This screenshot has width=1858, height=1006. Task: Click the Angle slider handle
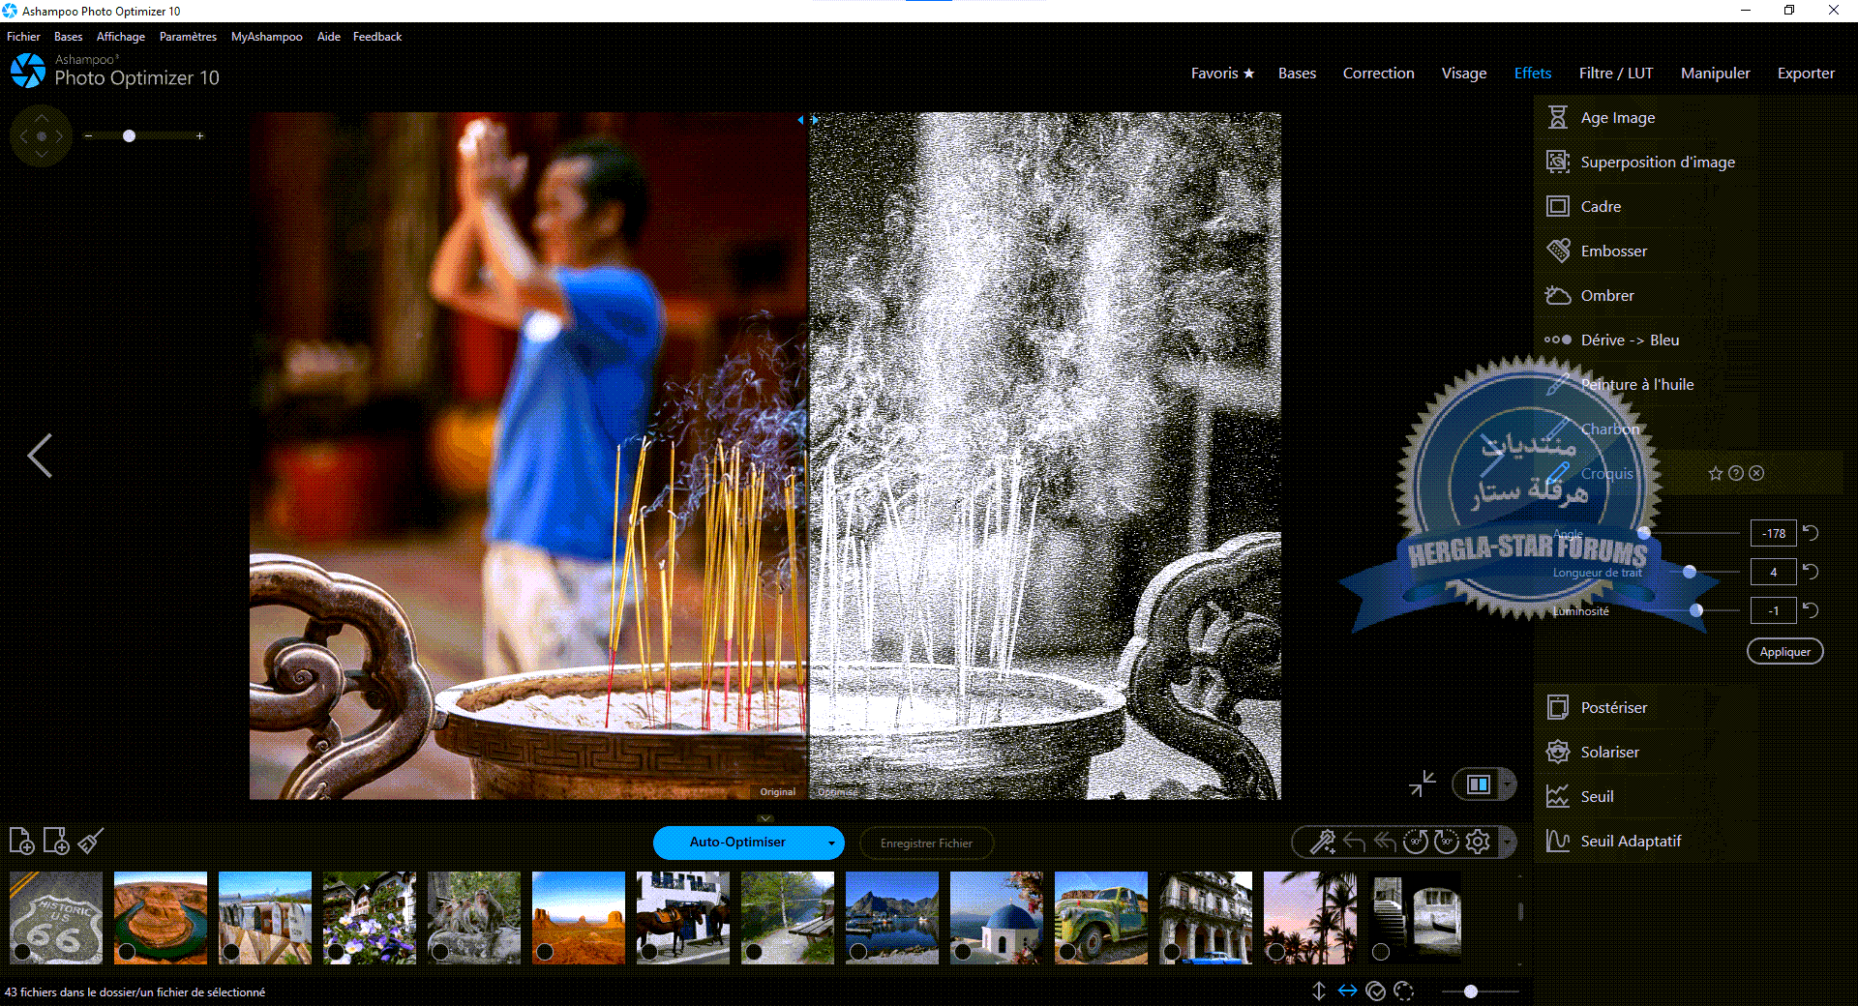pos(1644,533)
